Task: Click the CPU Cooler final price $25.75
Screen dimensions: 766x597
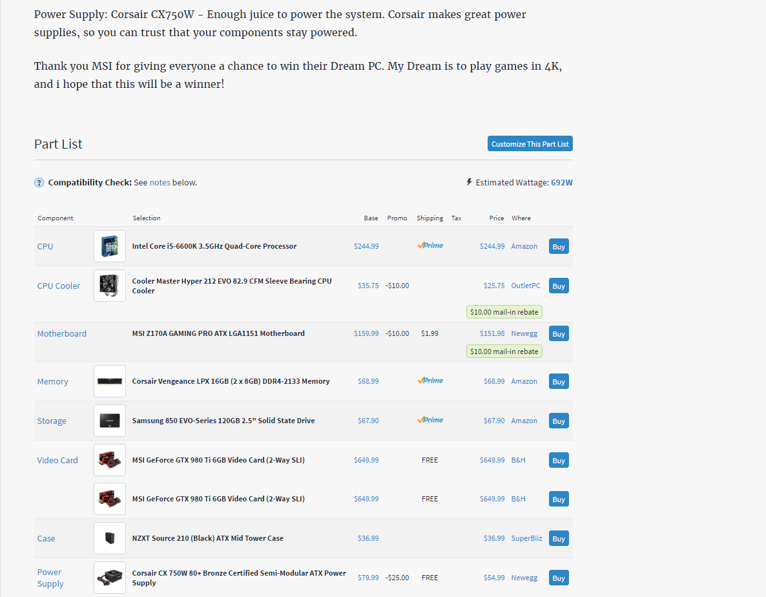Action: [x=494, y=286]
